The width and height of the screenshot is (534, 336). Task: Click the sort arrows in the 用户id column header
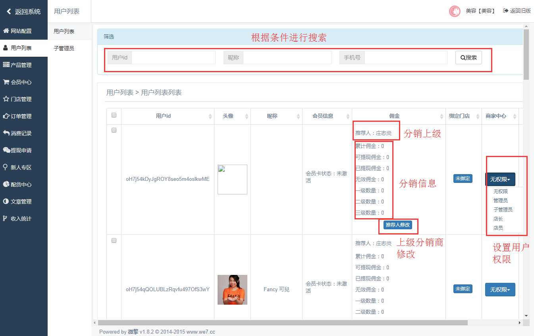point(210,116)
